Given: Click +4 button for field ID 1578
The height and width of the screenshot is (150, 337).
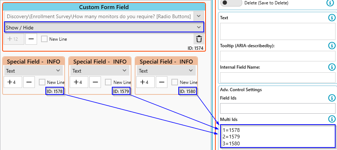Looking at the screenshot, I should [x=13, y=82].
